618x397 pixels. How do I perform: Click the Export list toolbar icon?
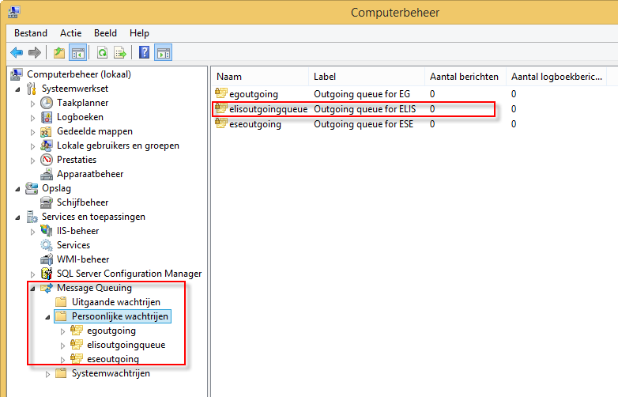point(120,52)
